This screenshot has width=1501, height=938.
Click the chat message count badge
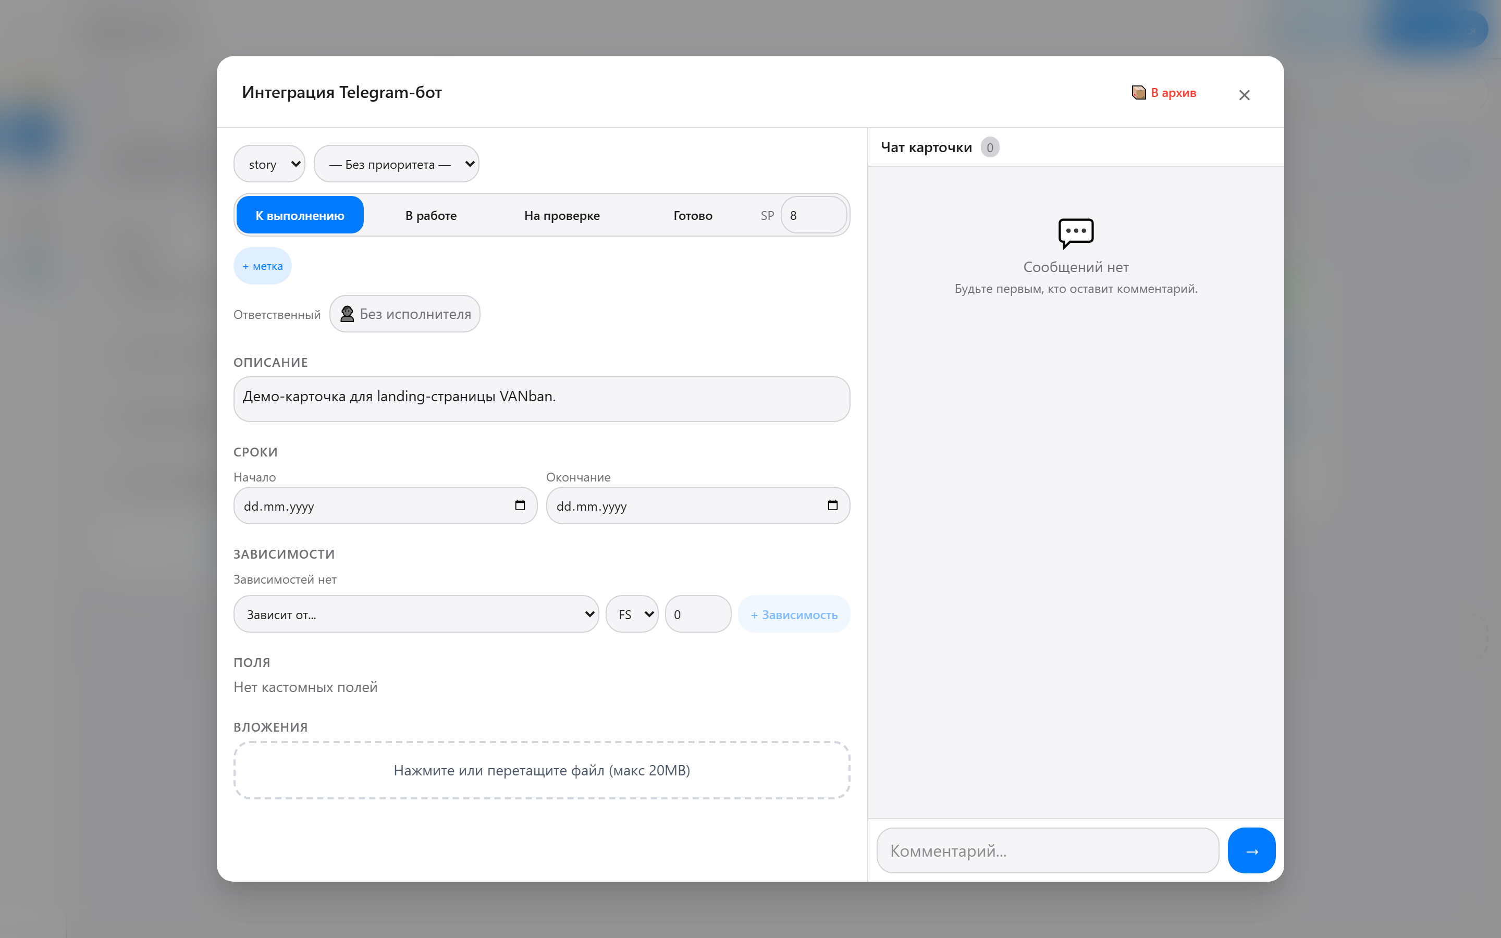click(x=990, y=147)
